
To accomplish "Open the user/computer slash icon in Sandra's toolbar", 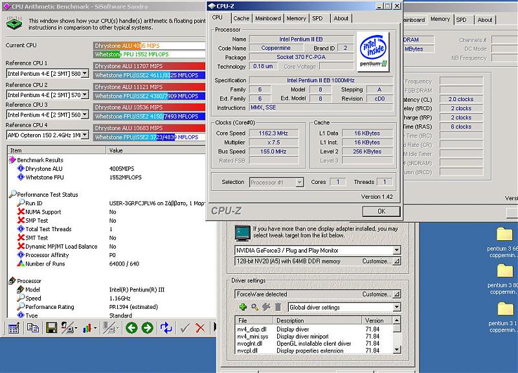I will tap(69, 328).
